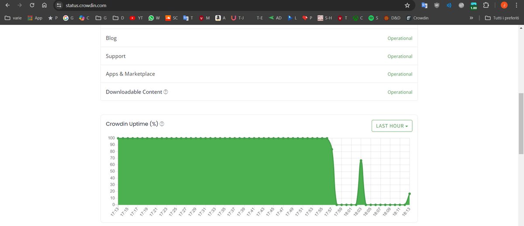Image resolution: width=524 pixels, height=226 pixels.
Task: Open the S-H bookmark
Action: coord(324,18)
